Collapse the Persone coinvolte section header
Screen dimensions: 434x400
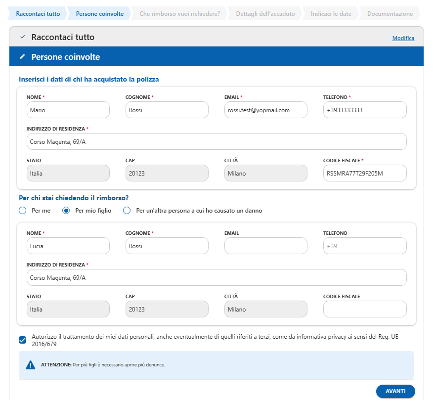pos(198,57)
